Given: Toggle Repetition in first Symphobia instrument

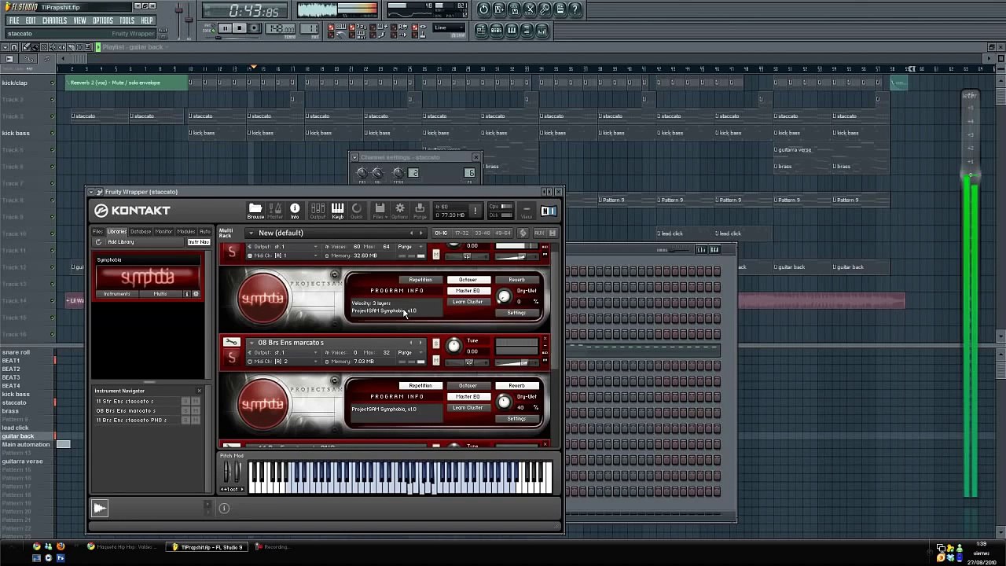Looking at the screenshot, I should pyautogui.click(x=420, y=280).
